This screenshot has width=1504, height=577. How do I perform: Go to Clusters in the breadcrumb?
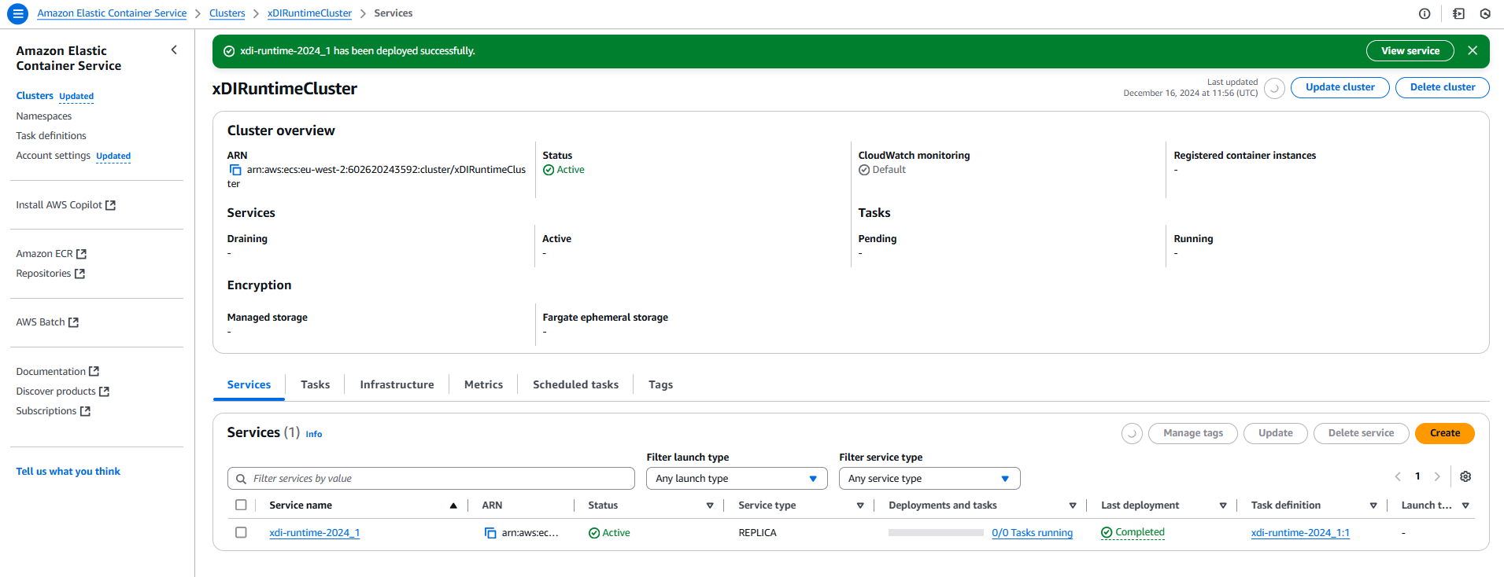pos(227,13)
